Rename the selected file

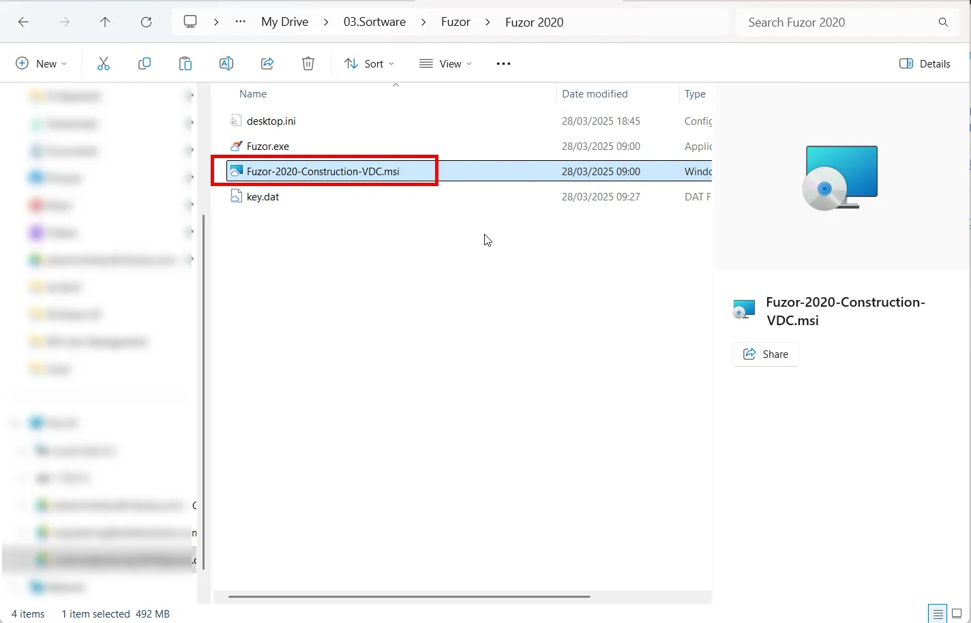(x=226, y=63)
